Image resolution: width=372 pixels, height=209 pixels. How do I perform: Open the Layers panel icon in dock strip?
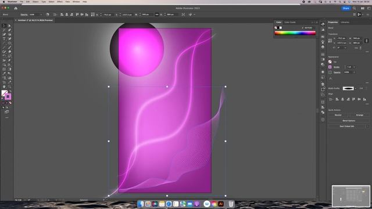point(323,84)
